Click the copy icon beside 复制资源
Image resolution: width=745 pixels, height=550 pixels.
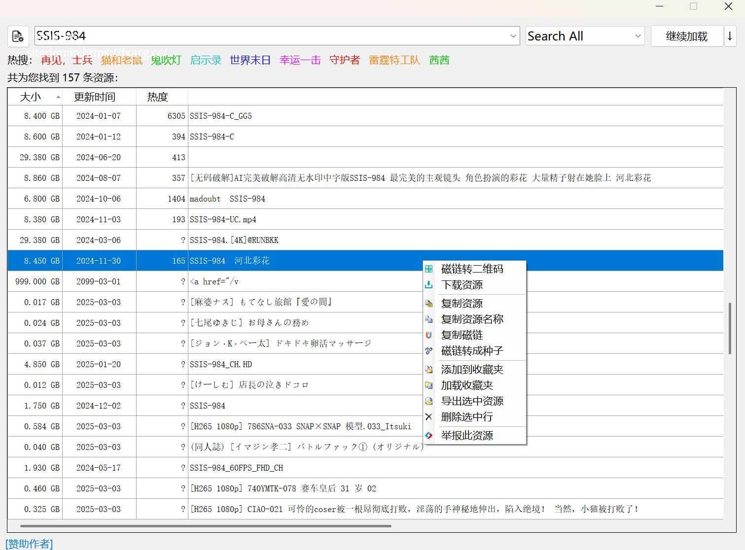point(429,304)
